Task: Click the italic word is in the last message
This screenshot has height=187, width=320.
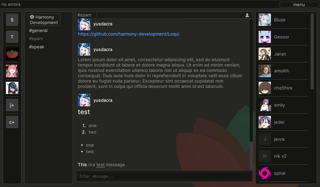Action: pos(90,165)
